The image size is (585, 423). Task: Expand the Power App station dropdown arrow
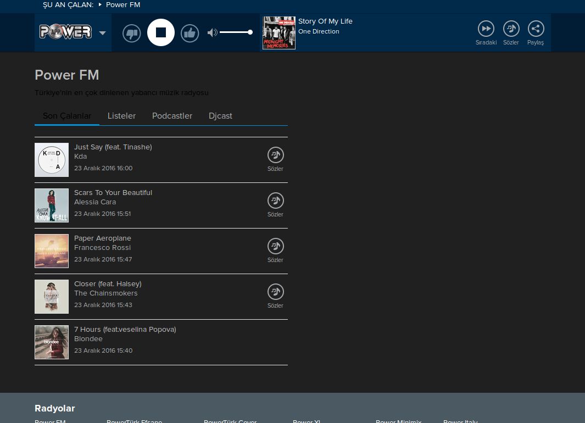pyautogui.click(x=103, y=33)
